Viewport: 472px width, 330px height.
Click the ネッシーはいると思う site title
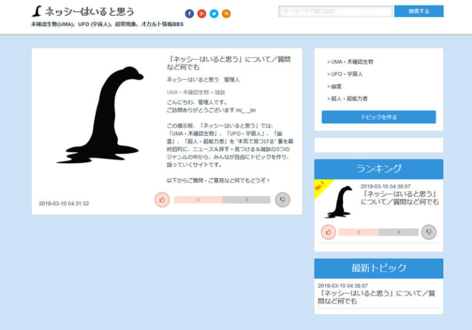[x=89, y=12]
